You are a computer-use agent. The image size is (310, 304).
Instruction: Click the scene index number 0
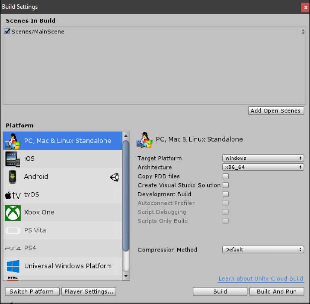(x=303, y=31)
